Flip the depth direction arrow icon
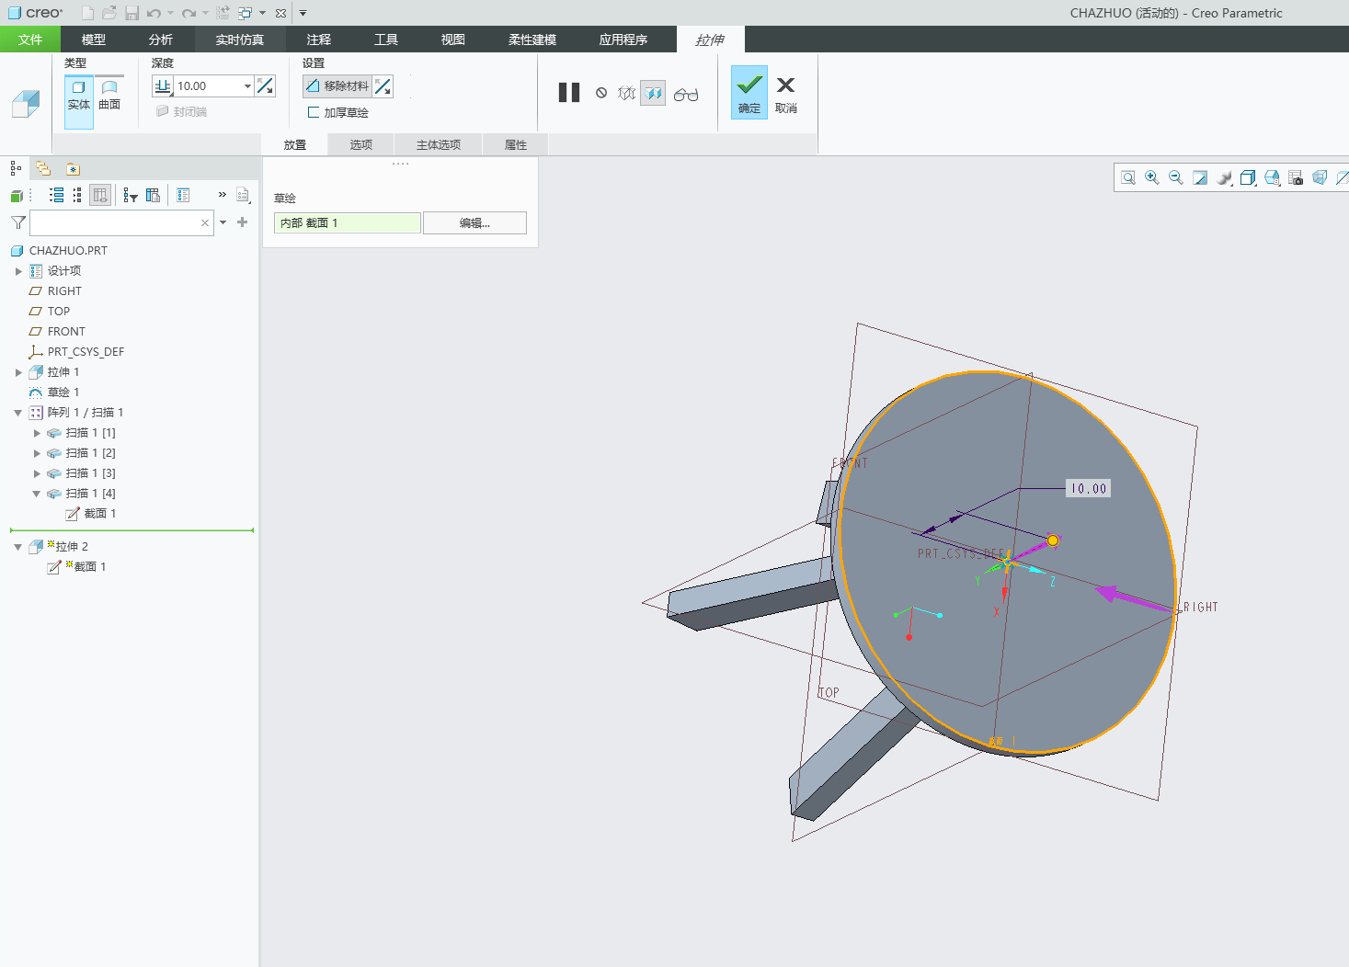 point(266,86)
